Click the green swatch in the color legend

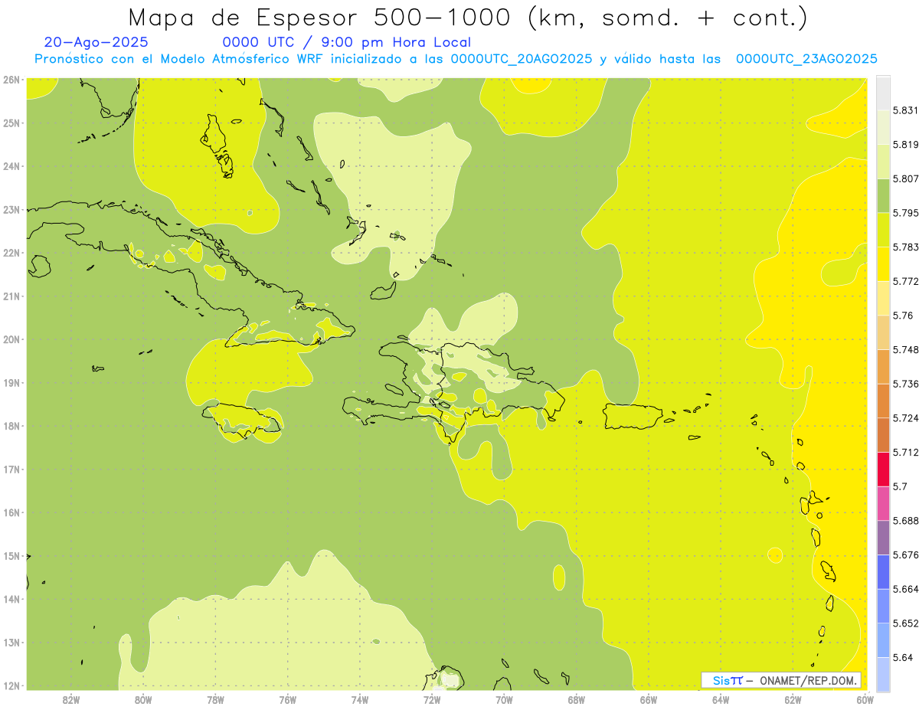click(883, 195)
